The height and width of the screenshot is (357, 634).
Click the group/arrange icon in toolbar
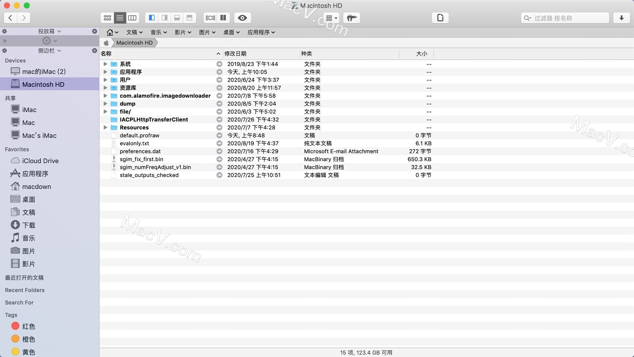pyautogui.click(x=333, y=18)
